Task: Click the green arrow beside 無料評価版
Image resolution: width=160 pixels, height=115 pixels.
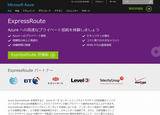Action: click(149, 9)
